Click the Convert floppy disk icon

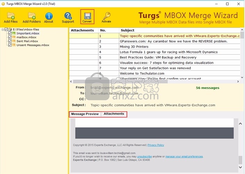tap(87, 16)
